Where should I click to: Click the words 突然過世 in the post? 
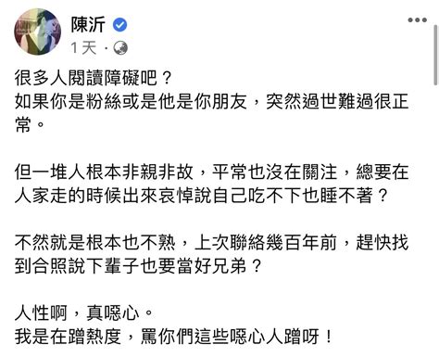coord(301,101)
